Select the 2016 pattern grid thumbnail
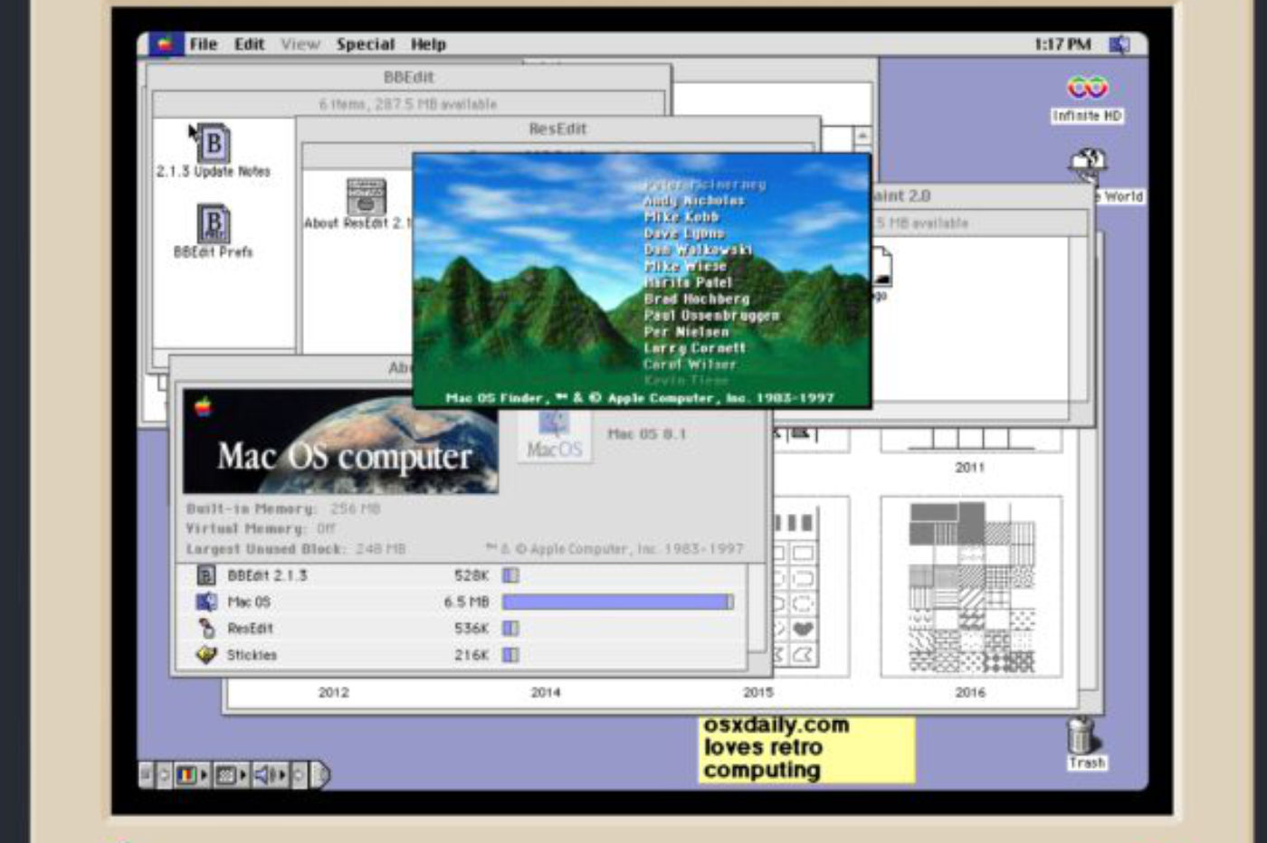The image size is (1267, 843). click(x=971, y=587)
